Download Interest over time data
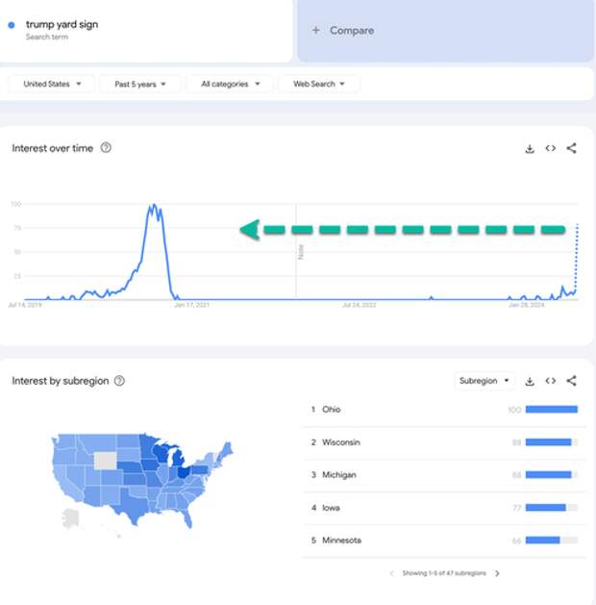This screenshot has width=596, height=605. 530,148
